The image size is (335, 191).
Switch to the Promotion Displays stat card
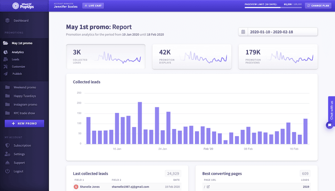click(192, 57)
